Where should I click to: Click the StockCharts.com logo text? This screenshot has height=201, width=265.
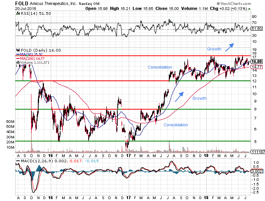tap(234, 3)
